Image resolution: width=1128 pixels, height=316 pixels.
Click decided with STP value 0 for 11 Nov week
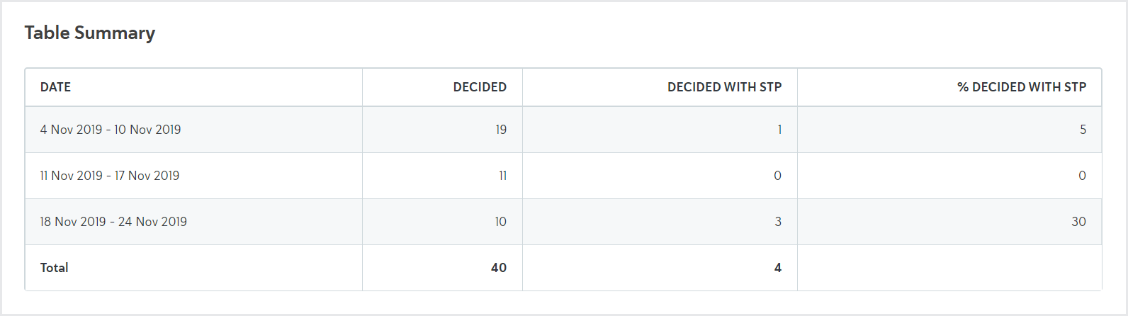click(777, 176)
